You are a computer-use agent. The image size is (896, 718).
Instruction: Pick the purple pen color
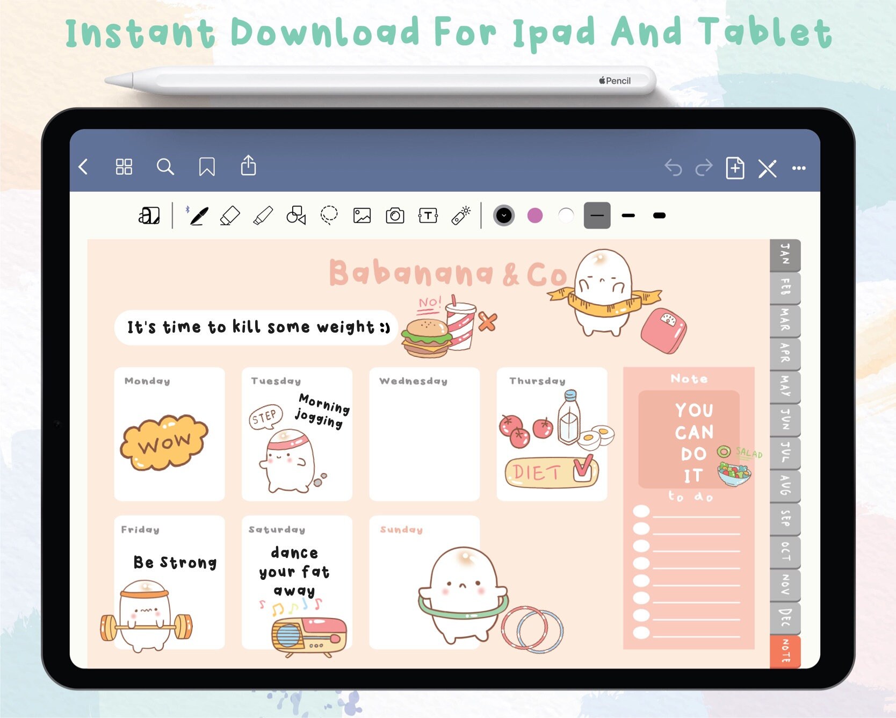[535, 216]
